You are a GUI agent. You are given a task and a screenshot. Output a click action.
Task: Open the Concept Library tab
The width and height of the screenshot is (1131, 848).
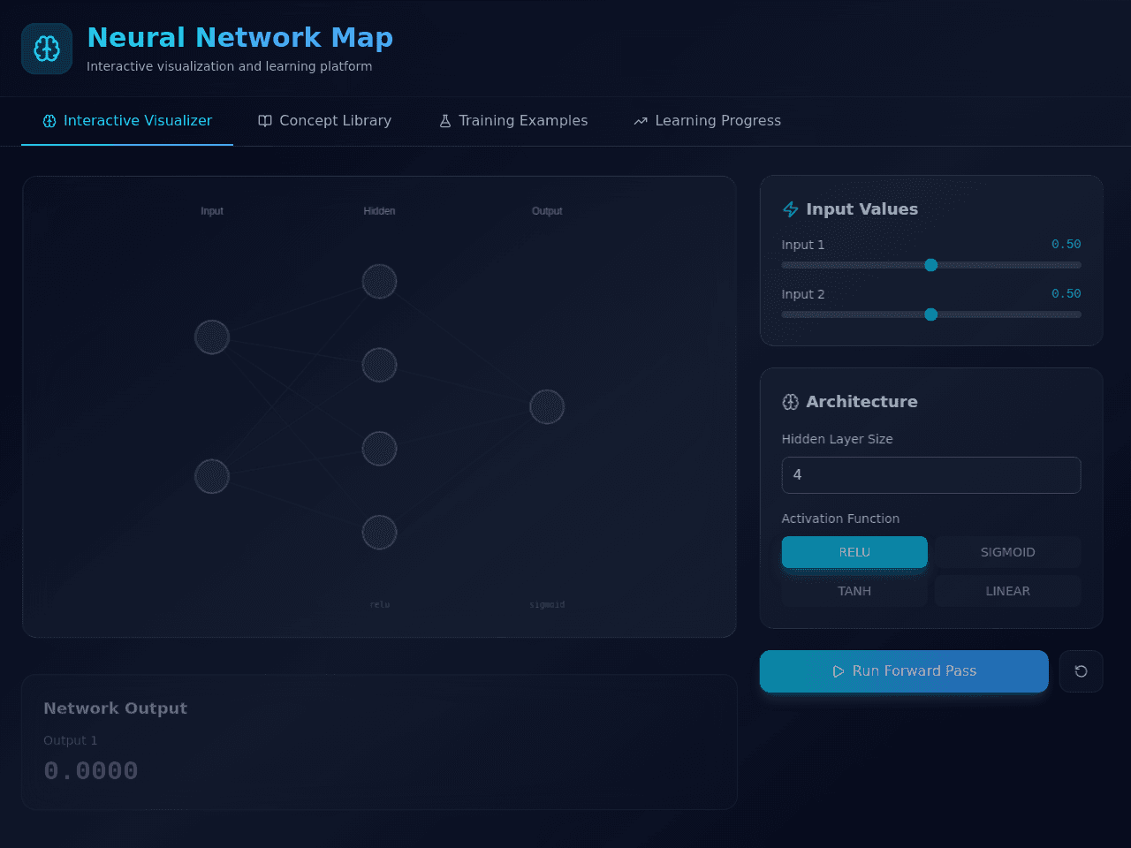(324, 121)
